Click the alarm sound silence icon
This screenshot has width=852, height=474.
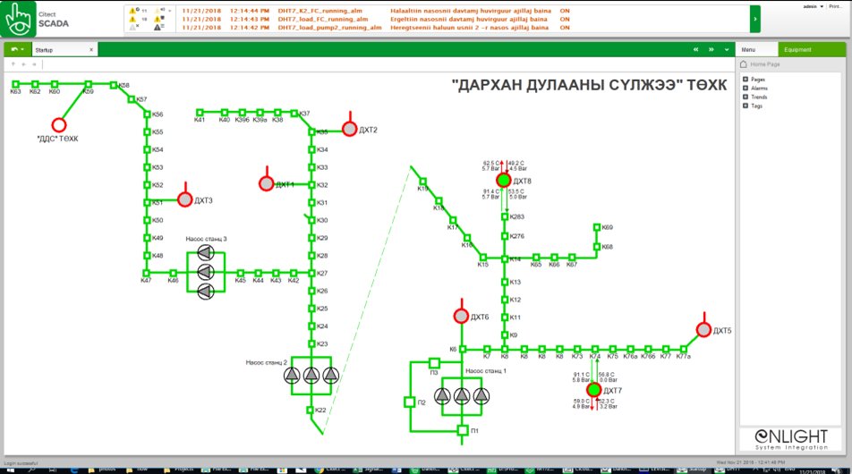click(158, 11)
